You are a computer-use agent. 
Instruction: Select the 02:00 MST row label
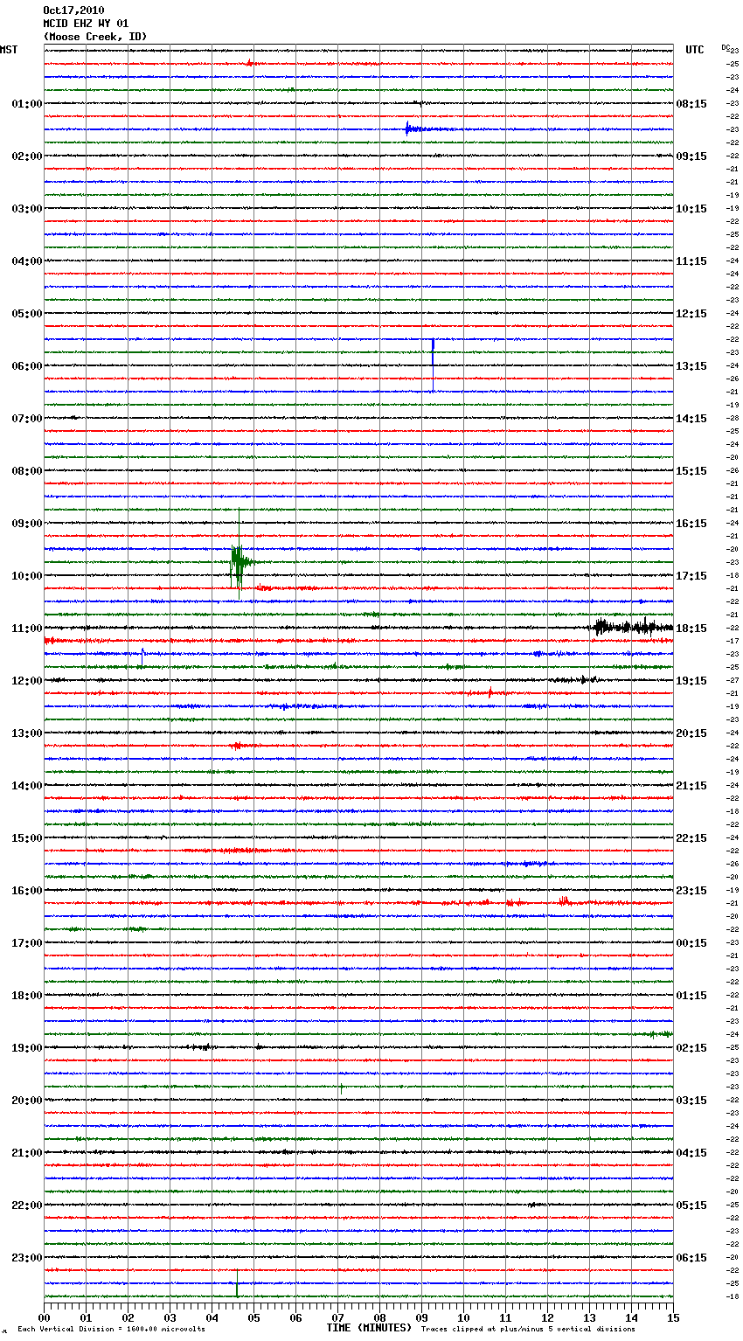tap(26, 156)
